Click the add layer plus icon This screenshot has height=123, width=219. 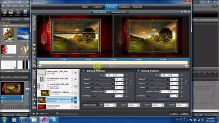(34, 86)
